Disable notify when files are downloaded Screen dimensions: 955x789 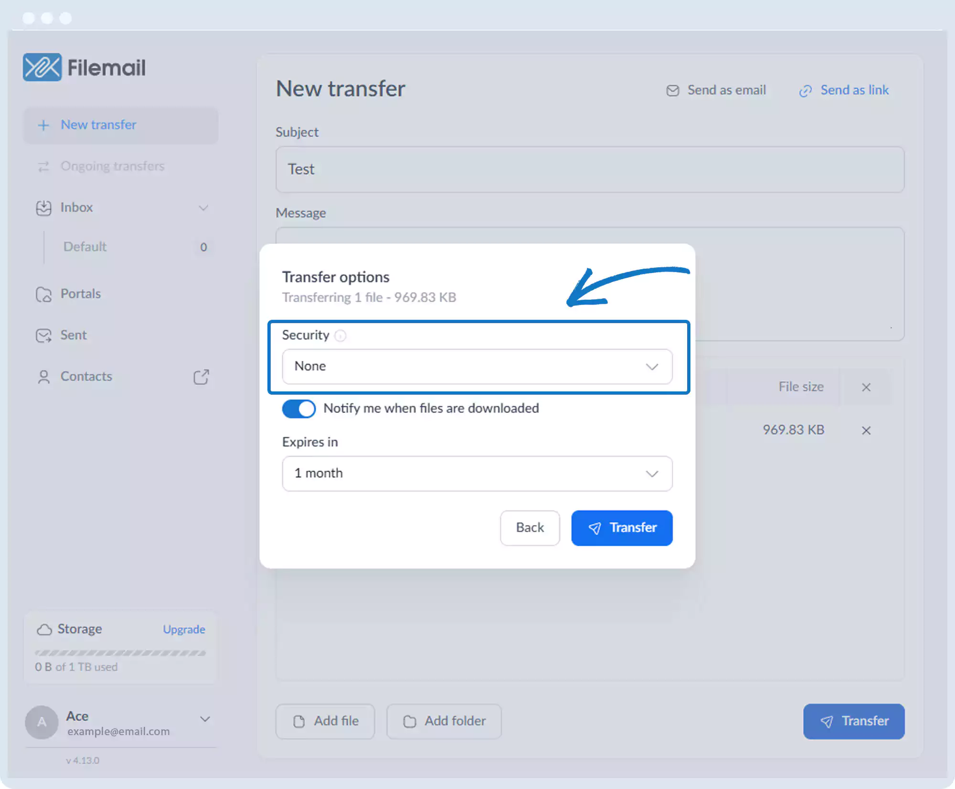click(299, 409)
